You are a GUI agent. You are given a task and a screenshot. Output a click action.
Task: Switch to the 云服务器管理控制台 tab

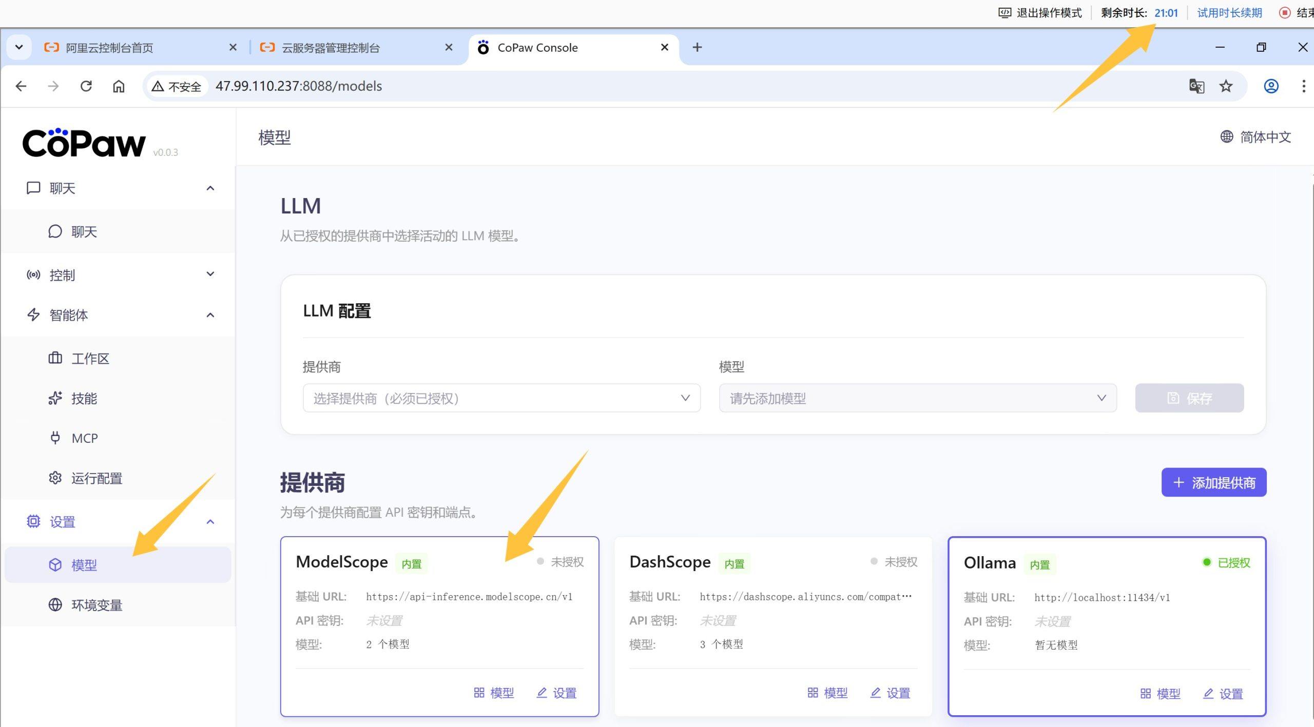pyautogui.click(x=331, y=48)
